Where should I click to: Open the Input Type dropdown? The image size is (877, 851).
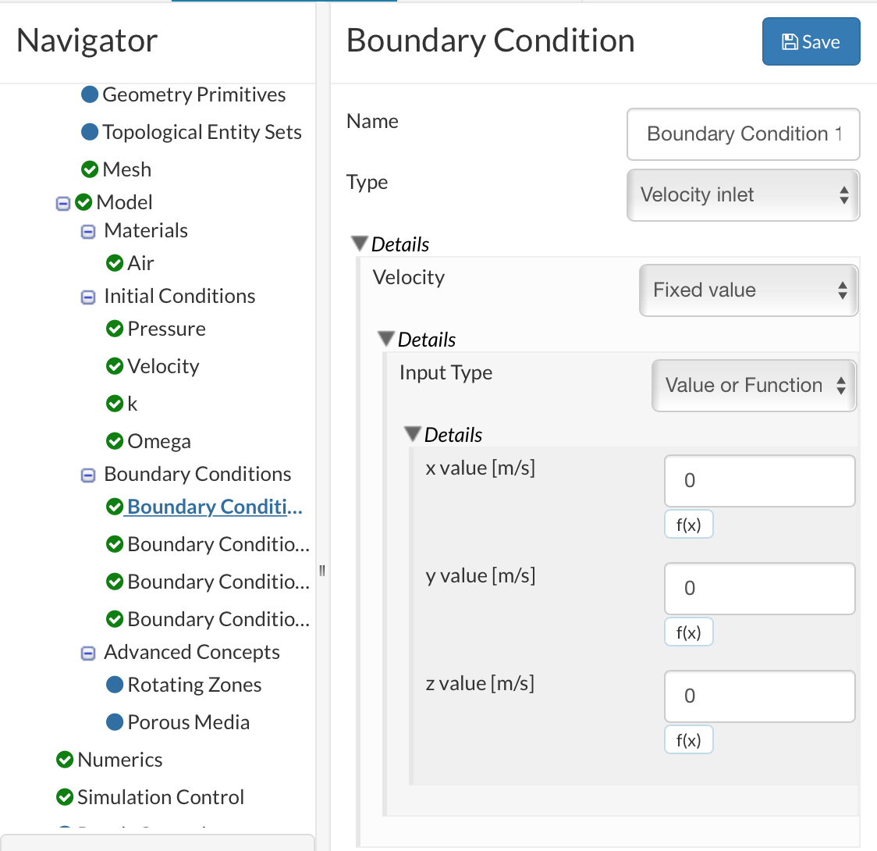click(754, 386)
